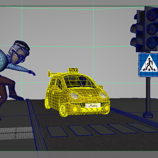Select the blue pedestrian crossing sign
Image resolution: width=158 pixels, height=158 pixels.
click(148, 65)
